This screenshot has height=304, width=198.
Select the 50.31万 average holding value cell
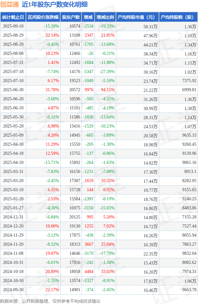point(150,27)
